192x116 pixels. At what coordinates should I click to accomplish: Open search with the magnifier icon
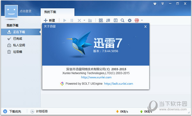tap(122, 20)
